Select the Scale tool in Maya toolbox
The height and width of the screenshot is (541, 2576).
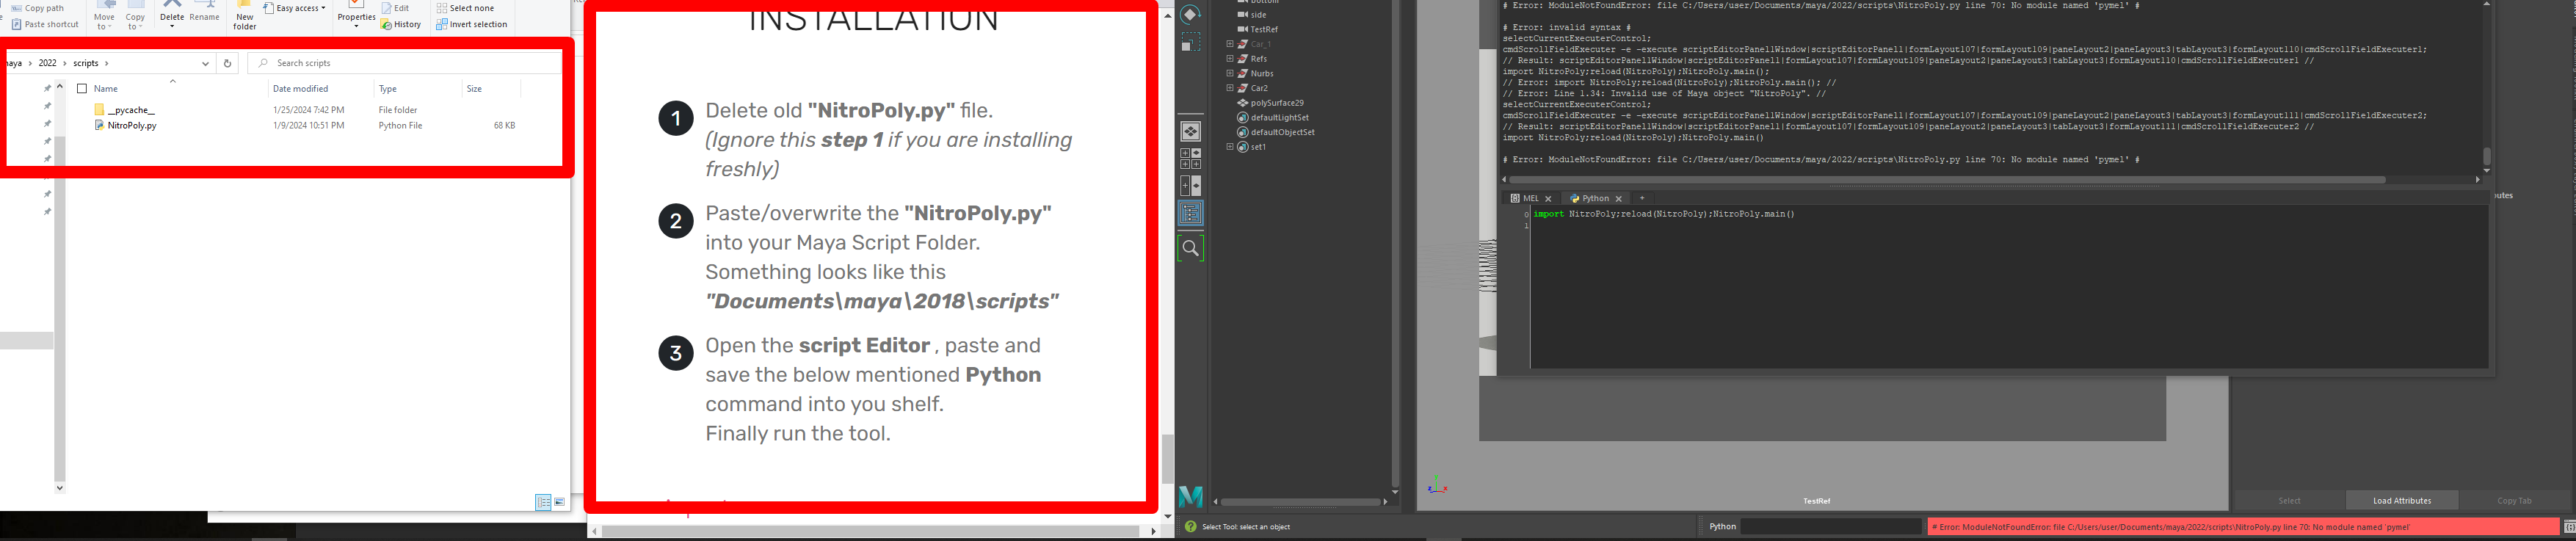[x=1190, y=43]
